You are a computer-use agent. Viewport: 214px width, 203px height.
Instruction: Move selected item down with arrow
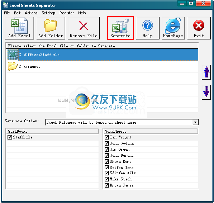coord(206,92)
